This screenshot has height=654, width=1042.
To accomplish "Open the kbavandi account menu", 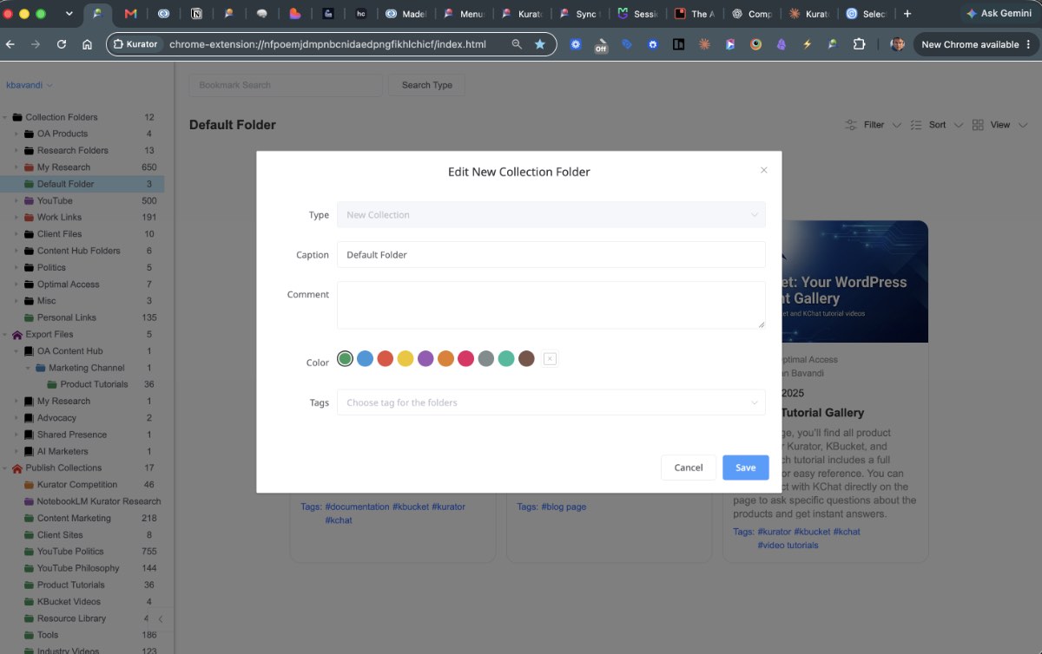I will 30,85.
